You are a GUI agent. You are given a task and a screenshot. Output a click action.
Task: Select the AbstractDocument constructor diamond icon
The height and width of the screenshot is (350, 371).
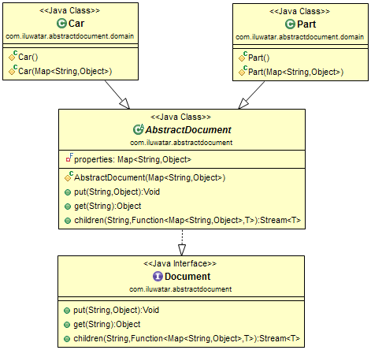(69, 176)
